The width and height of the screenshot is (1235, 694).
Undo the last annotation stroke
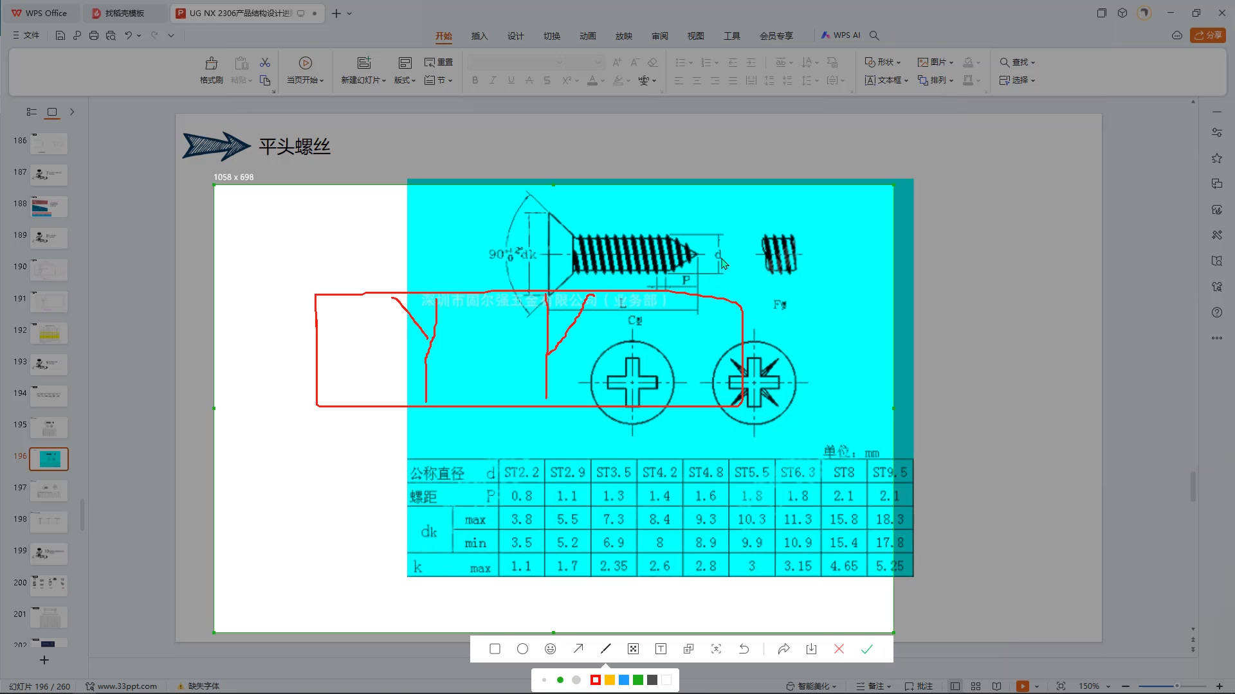pos(744,649)
